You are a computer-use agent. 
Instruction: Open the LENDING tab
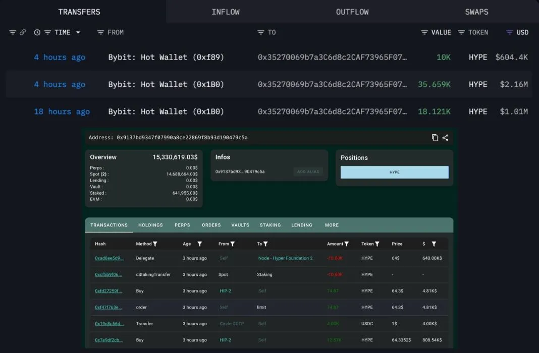click(302, 225)
